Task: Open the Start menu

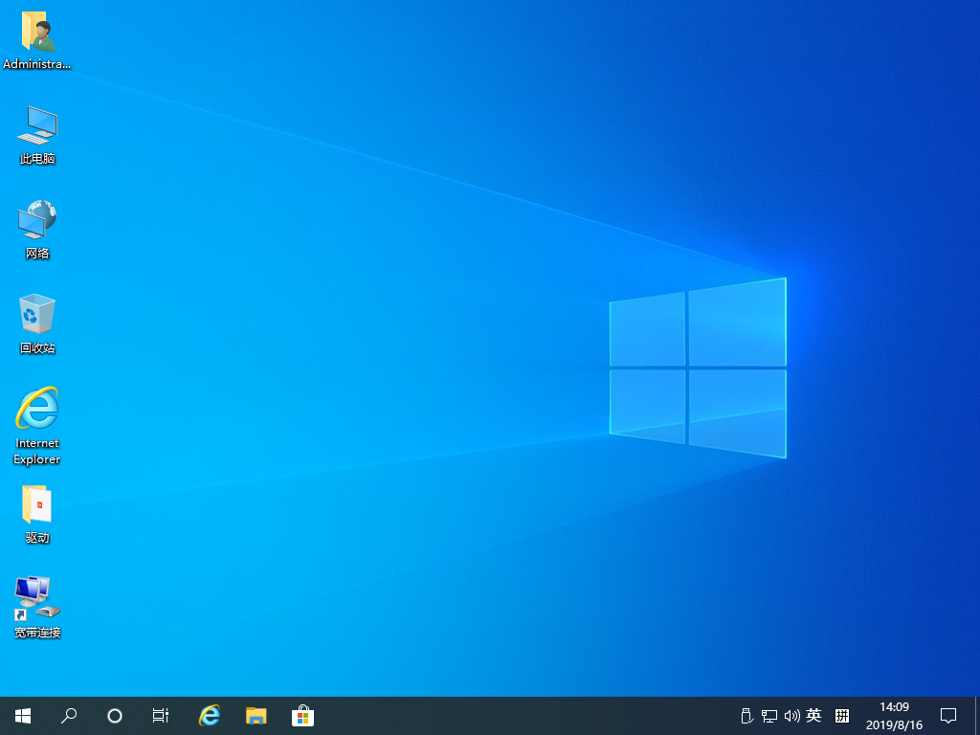Action: [22, 715]
